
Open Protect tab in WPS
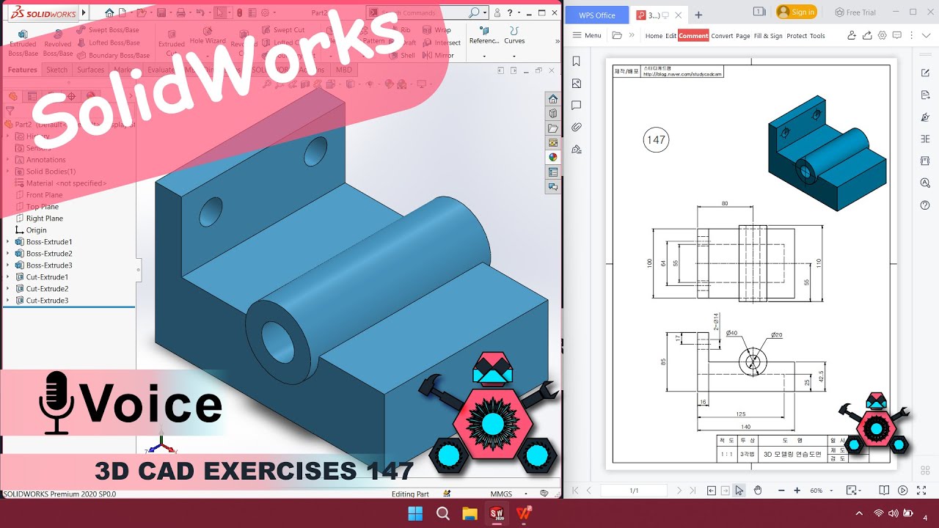[x=797, y=35]
